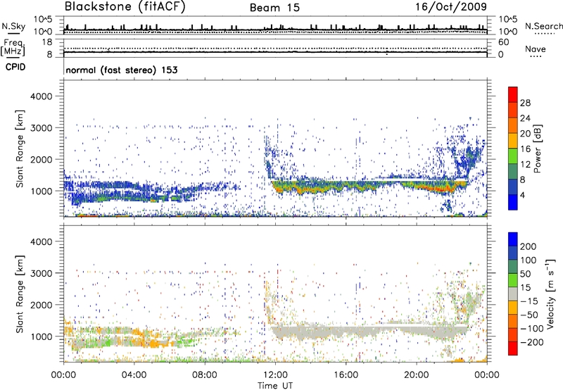Image resolution: width=563 pixels, height=390 pixels.
Task: Click the Slant Range label of velocity panel
Action: [x=20, y=294]
